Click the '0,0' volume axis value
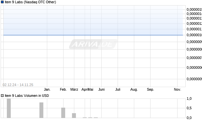The height and width of the screenshot is (121, 202). (x=189, y=118)
